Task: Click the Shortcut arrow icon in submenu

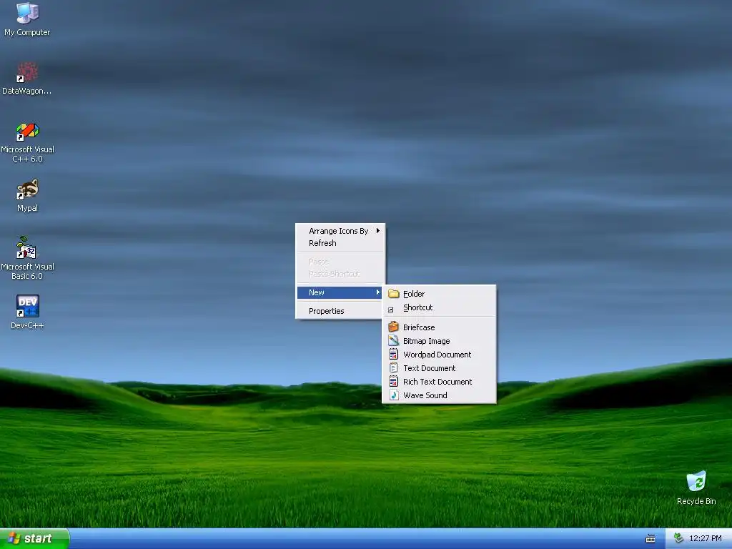Action: tap(391, 310)
